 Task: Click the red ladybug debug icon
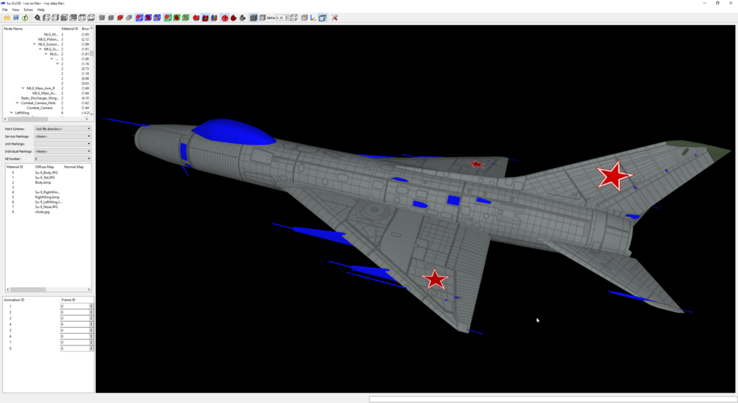233,18
